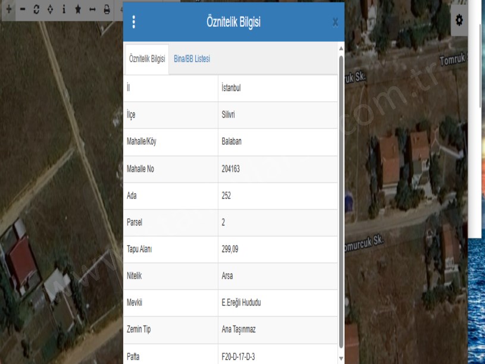Viewport: 485px width, 364px height.
Task: Click the print map icon
Action: [107, 10]
